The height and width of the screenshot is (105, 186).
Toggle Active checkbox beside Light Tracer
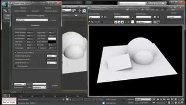[50, 20]
